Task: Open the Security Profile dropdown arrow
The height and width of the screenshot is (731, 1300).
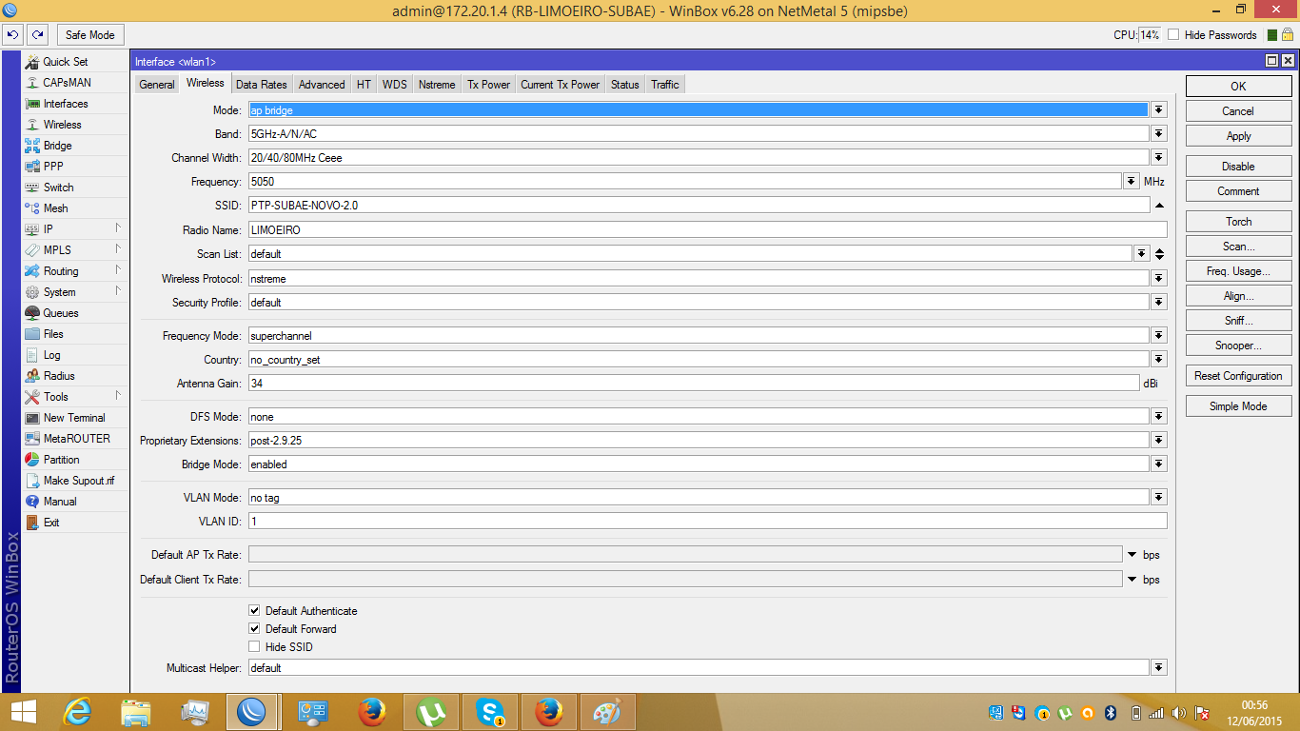Action: [x=1158, y=303]
